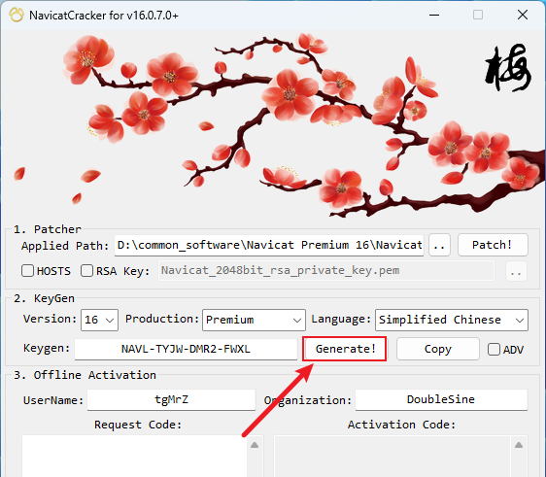Open the Version dropdown
The width and height of the screenshot is (546, 477).
pos(100,320)
